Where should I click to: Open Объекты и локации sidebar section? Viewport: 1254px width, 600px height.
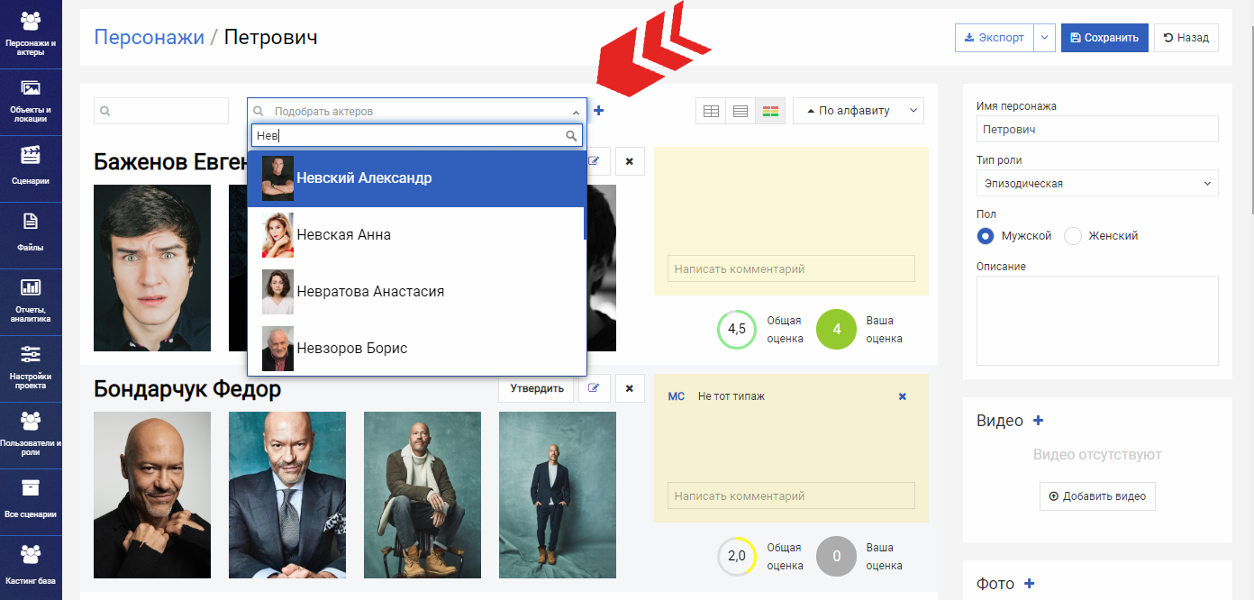31,102
